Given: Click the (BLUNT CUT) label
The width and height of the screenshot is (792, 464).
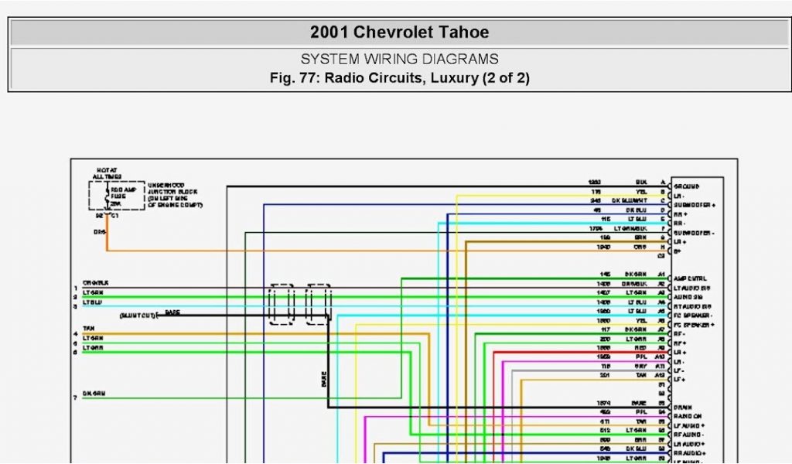Looking at the screenshot, I should click(x=139, y=316).
